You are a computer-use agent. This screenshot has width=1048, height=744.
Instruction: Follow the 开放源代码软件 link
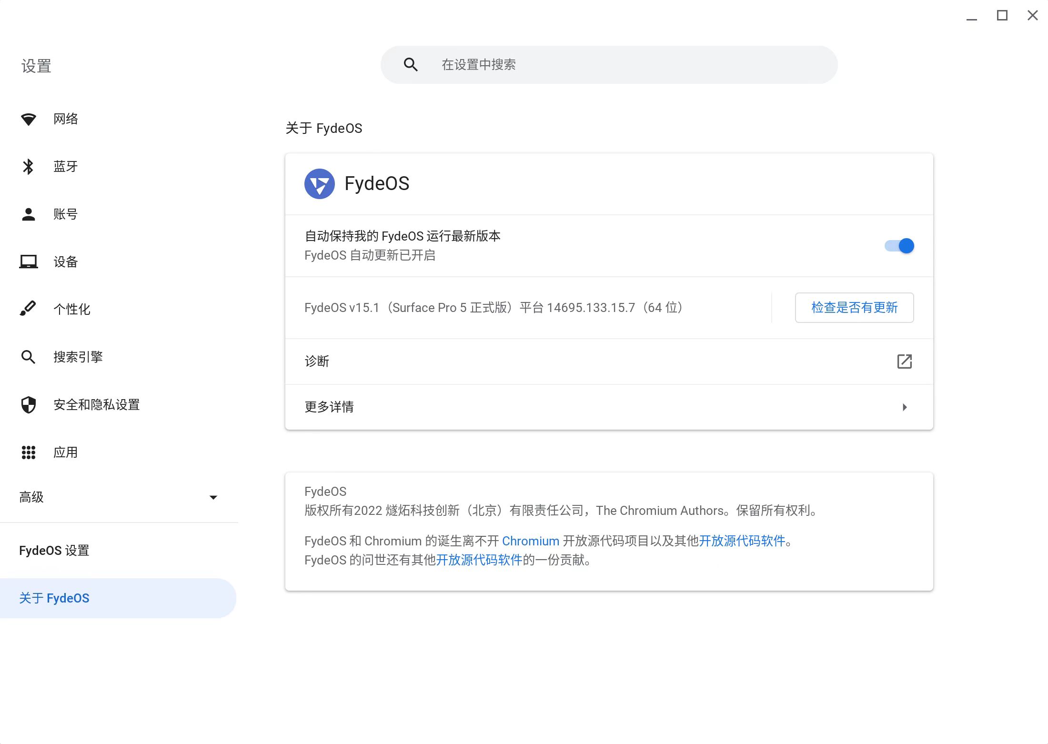click(742, 541)
